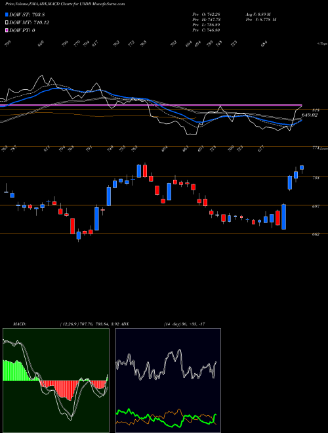The width and height of the screenshot is (328, 433).
Task: Click the last blue candlestick on the right
Action: [x=302, y=167]
